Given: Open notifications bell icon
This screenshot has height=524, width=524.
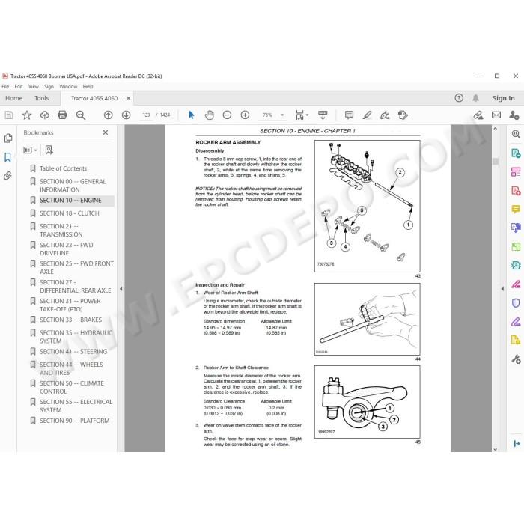Looking at the screenshot, I should pyautogui.click(x=475, y=98).
